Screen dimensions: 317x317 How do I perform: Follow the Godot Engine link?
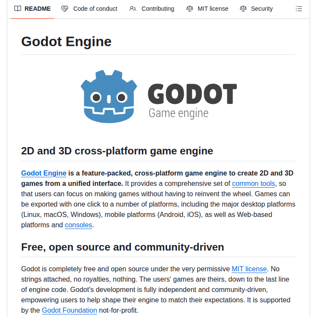pos(44,173)
